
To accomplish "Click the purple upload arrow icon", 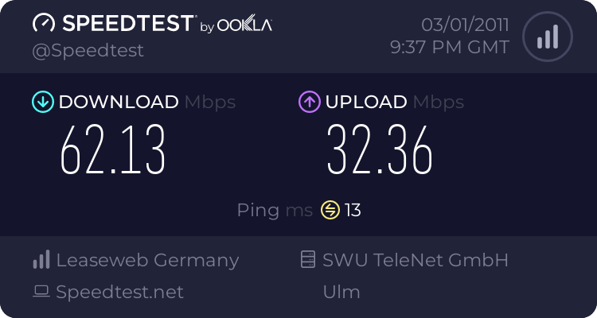I will point(309,102).
